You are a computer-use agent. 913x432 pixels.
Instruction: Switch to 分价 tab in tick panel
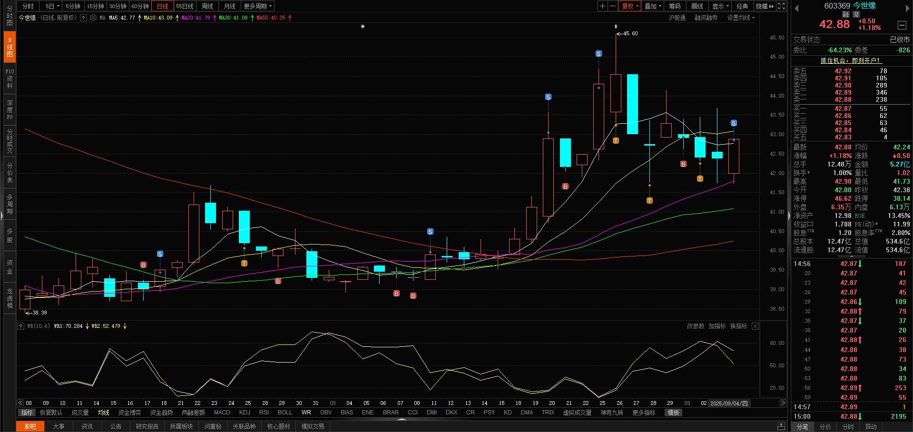click(825, 427)
